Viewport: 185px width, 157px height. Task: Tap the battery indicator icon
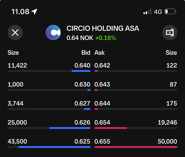tap(170, 12)
